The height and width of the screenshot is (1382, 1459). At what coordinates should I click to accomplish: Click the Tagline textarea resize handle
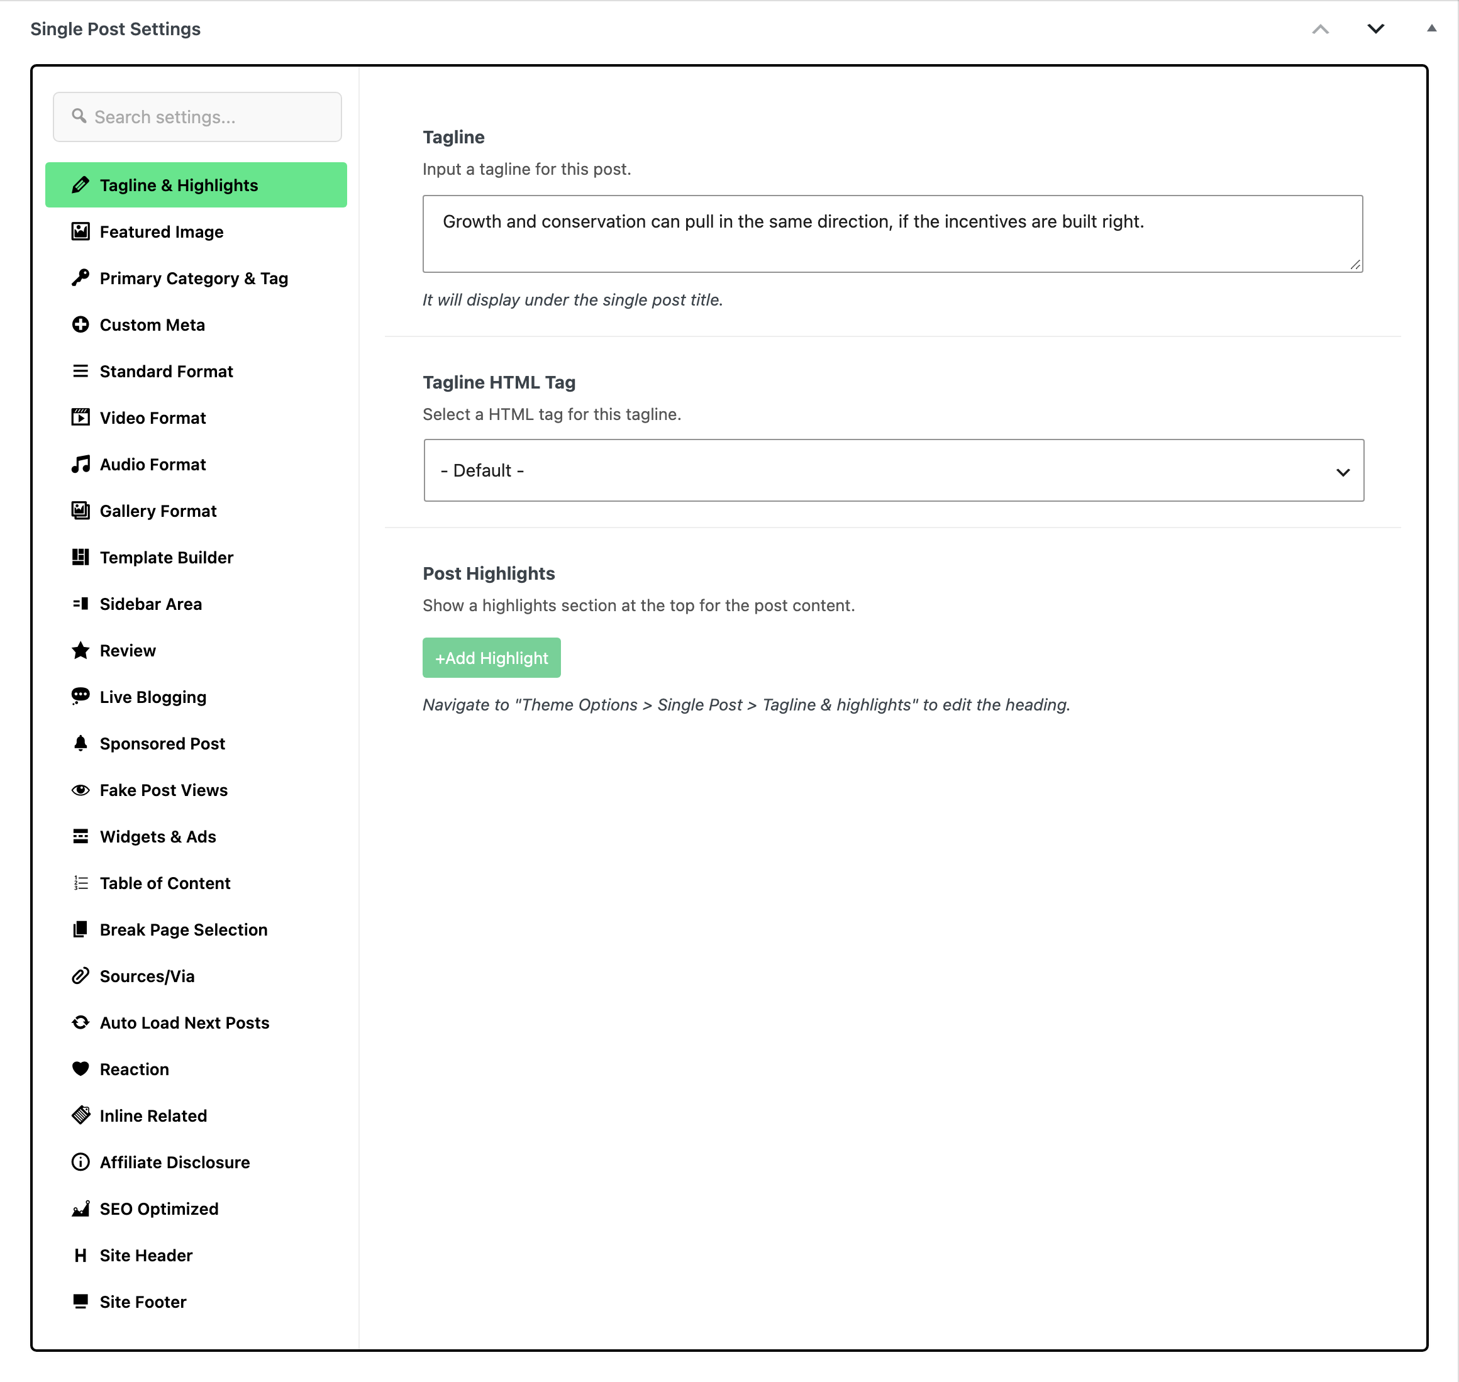pos(1355,265)
